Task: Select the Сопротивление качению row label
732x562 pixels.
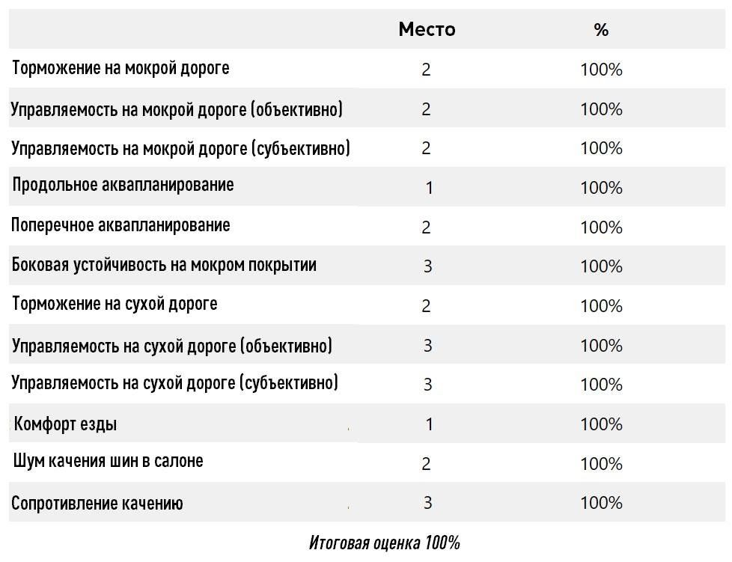Action: coord(97,503)
